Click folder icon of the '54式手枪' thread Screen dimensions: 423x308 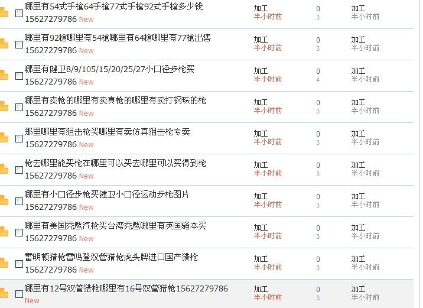pos(4,12)
